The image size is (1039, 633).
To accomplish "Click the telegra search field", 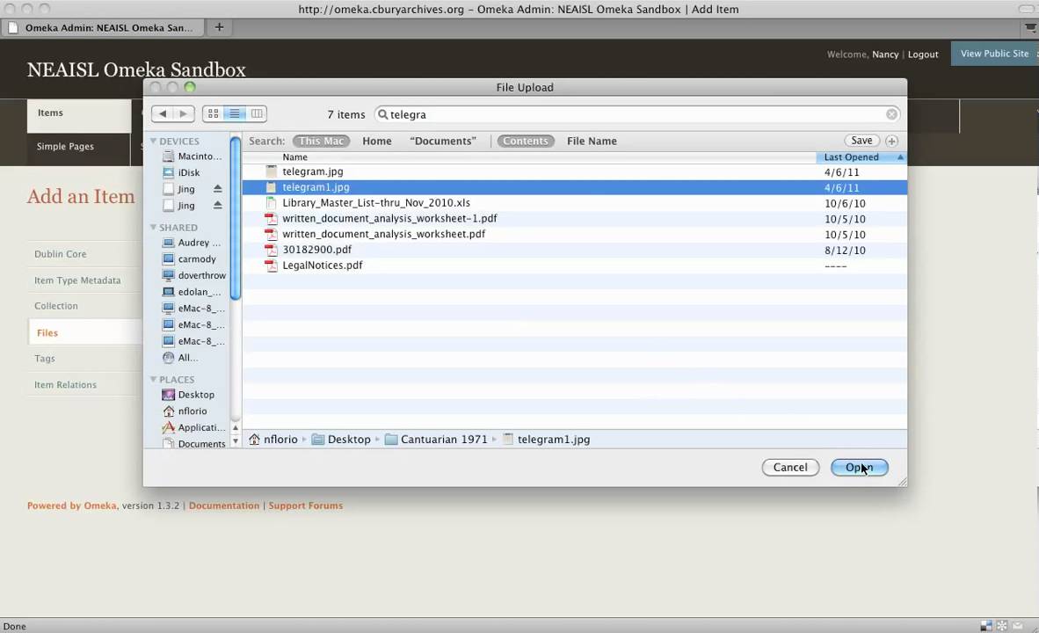I will pyautogui.click(x=636, y=114).
